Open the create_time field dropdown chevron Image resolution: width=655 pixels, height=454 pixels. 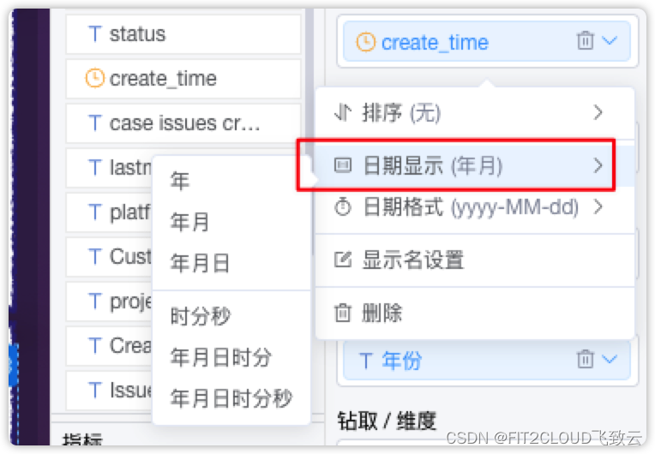[610, 40]
